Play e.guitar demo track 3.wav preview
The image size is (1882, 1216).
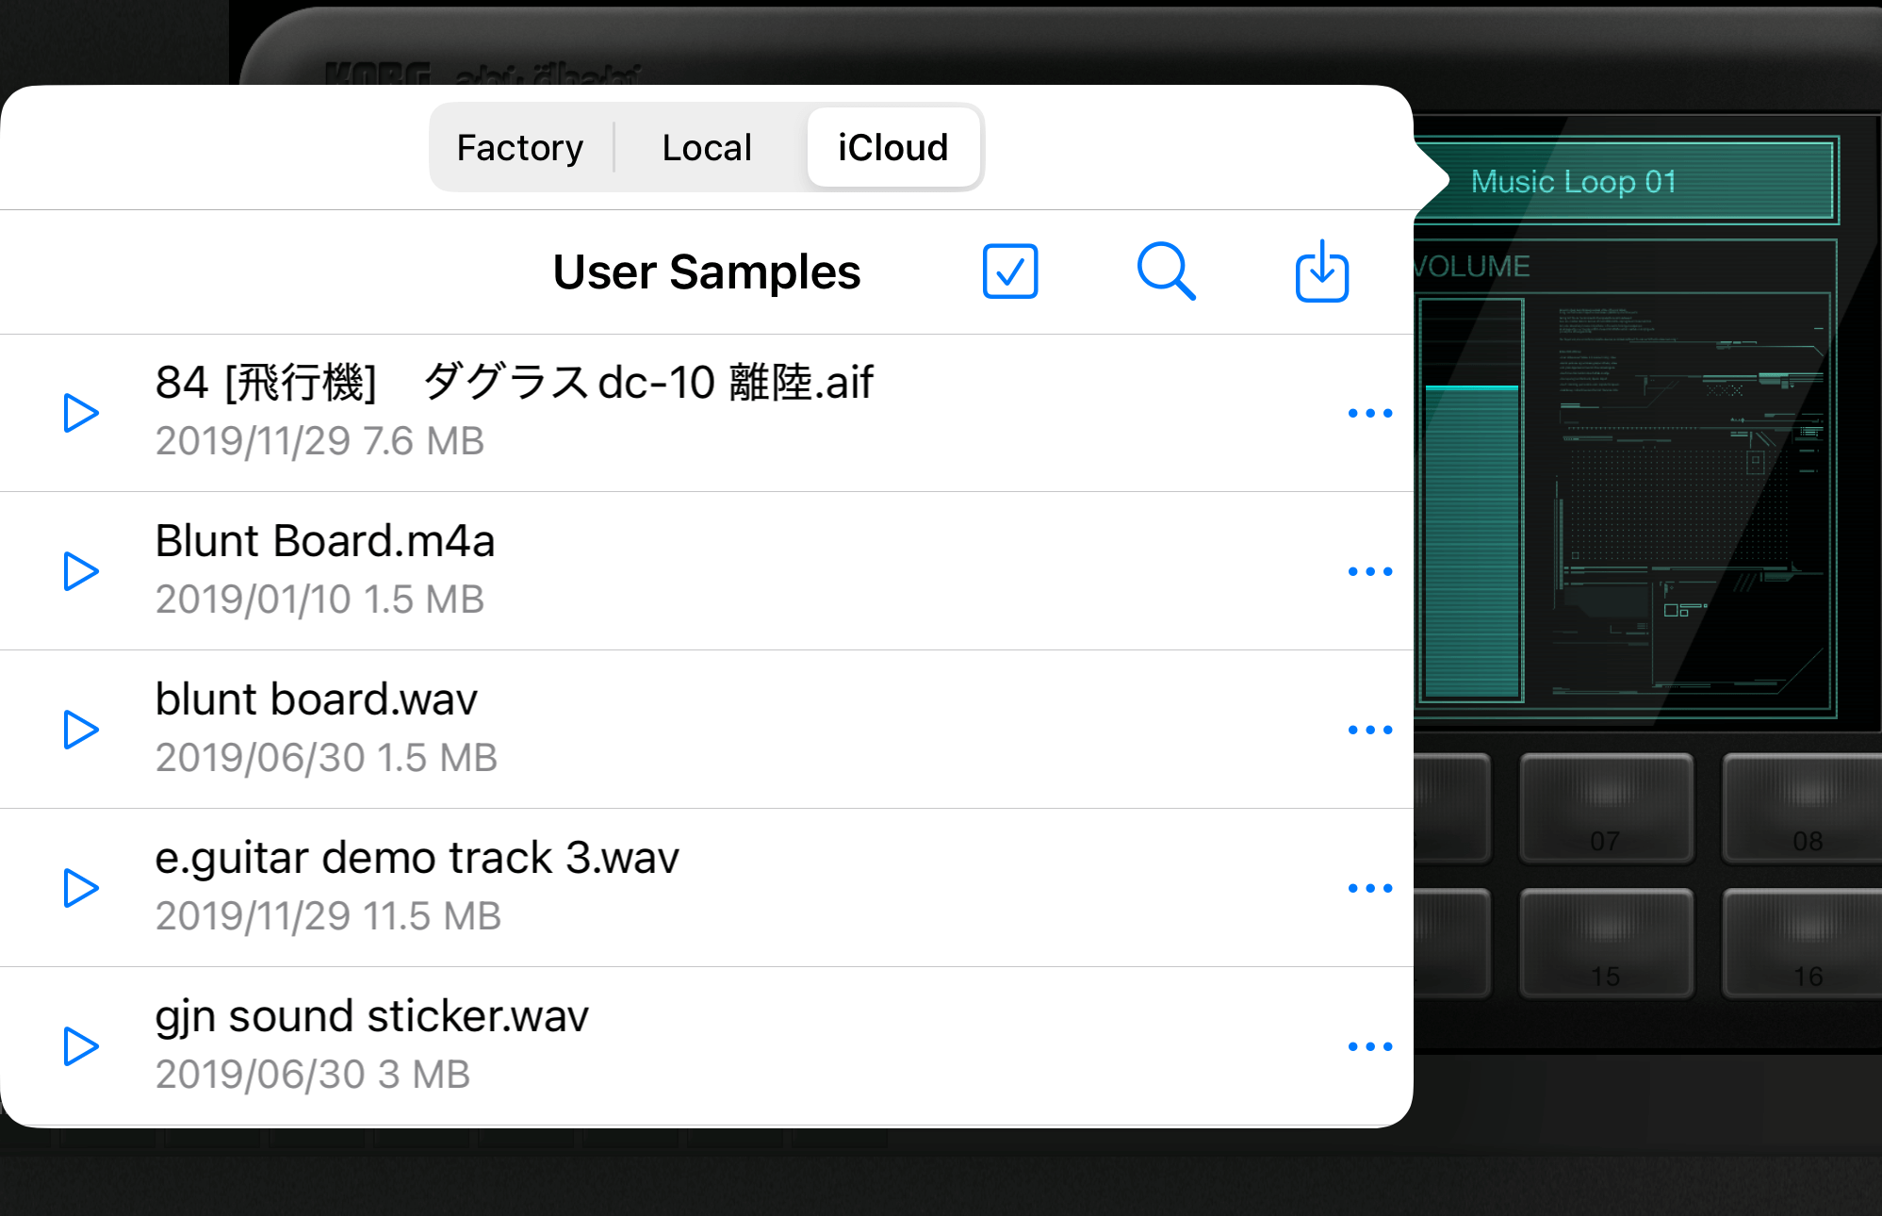click(81, 888)
